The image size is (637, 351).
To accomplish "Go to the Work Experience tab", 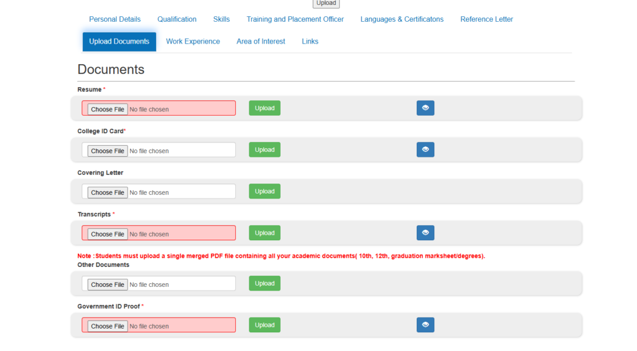I will (193, 42).
